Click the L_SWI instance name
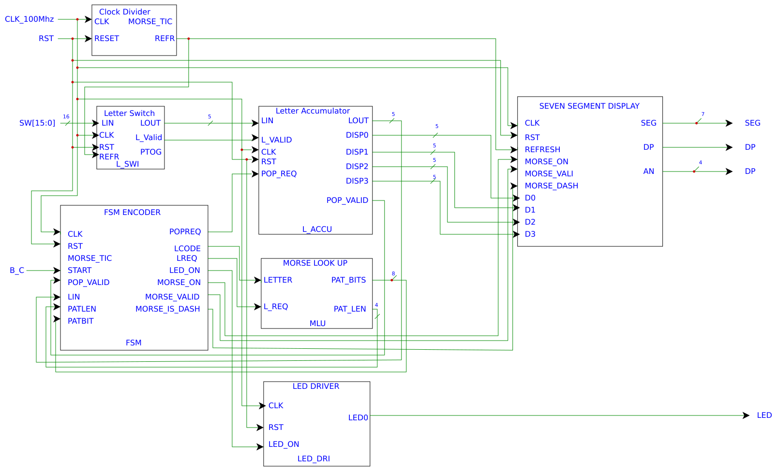The height and width of the screenshot is (471, 777). point(127,164)
